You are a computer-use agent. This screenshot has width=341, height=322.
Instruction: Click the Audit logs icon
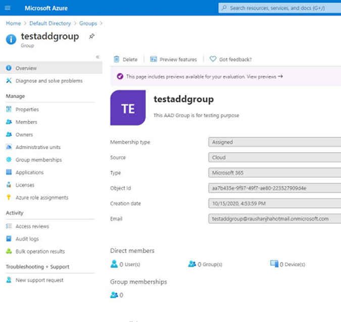pyautogui.click(x=9, y=239)
